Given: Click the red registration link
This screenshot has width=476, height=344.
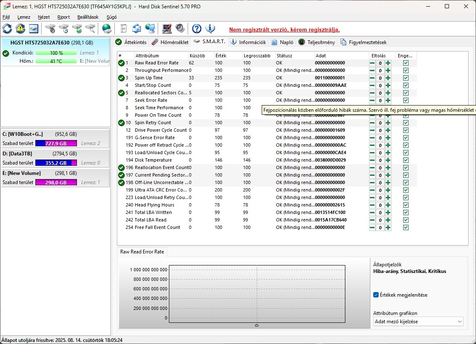Looking at the screenshot, I should coord(285,29).
